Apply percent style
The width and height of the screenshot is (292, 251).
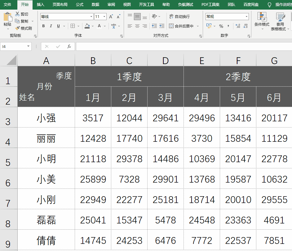(x=221, y=26)
